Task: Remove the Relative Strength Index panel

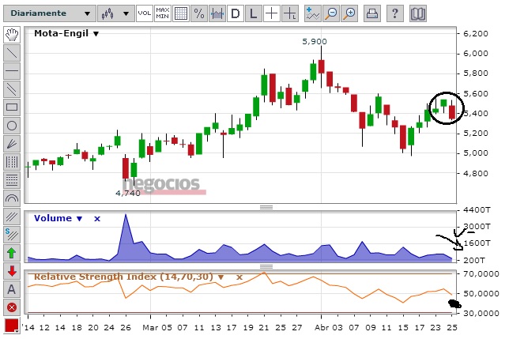Action: pos(239,277)
